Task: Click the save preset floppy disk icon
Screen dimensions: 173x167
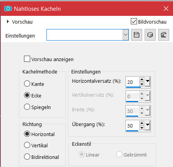Action: point(137,35)
